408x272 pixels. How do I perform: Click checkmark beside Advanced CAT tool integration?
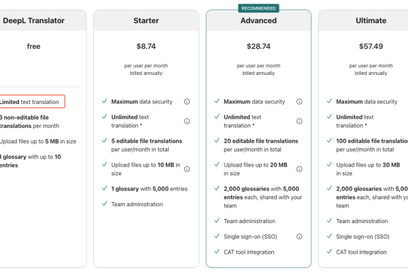(217, 252)
